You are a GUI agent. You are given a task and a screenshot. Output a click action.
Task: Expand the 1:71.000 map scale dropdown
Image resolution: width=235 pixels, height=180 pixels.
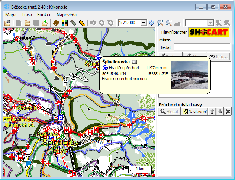click(144, 23)
